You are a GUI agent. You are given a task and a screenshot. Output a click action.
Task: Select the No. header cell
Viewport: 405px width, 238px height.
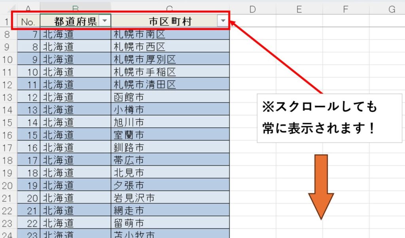click(x=28, y=21)
